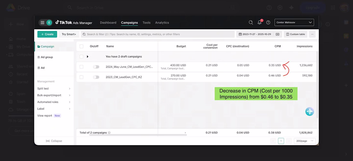353x161 pixels.
Task: Open Calendar icon in Drive side panel
Action: [x=346, y=22]
